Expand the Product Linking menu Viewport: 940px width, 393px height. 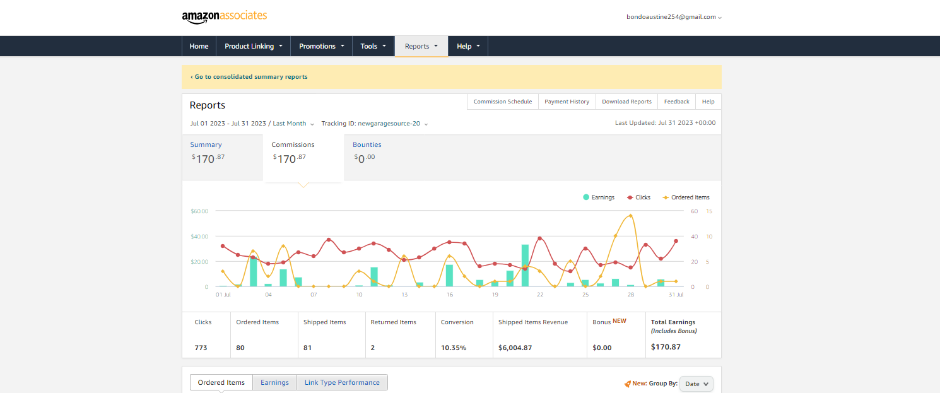254,46
